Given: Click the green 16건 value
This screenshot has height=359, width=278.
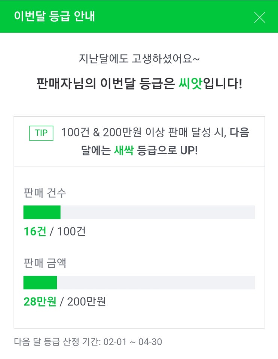Looking at the screenshot, I should point(35,231).
